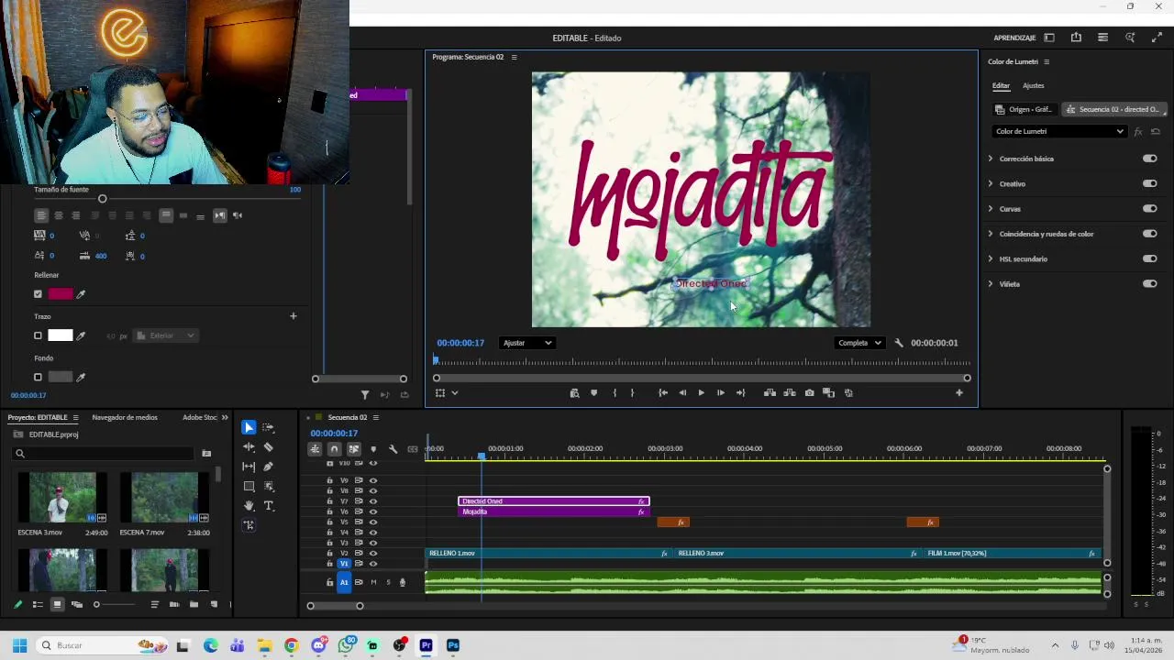Click the timeline wrench settings icon
This screenshot has height=660, width=1174.
[393, 449]
